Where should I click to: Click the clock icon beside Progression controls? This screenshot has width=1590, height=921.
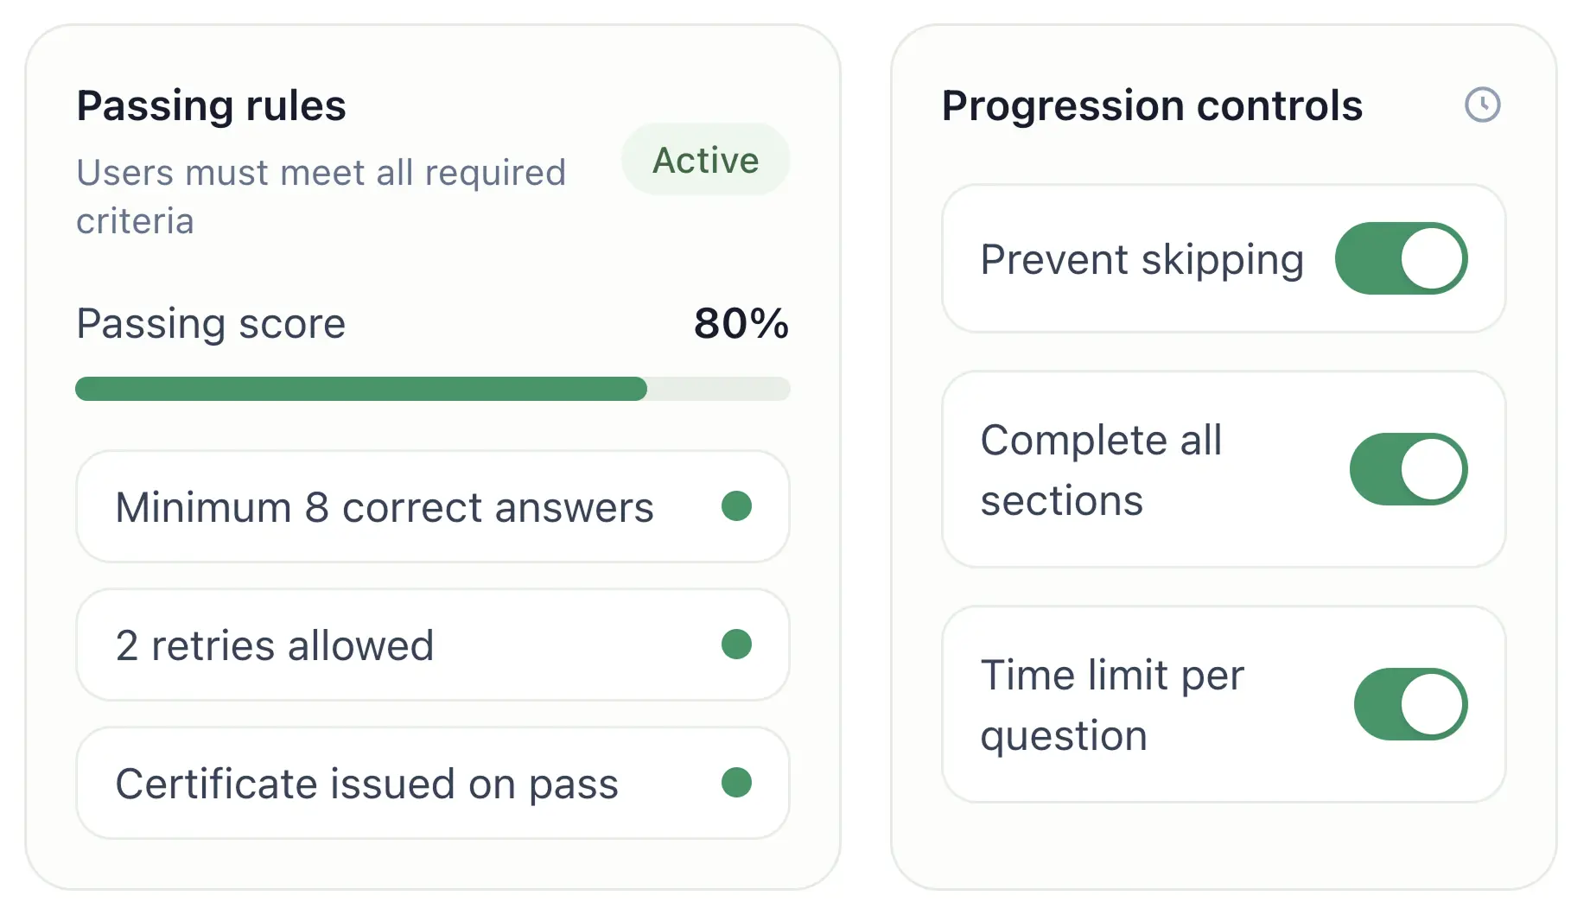(1481, 105)
